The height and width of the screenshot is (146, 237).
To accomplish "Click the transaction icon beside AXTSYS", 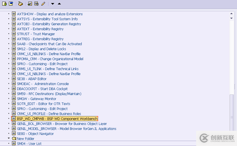I will pos(14,19).
